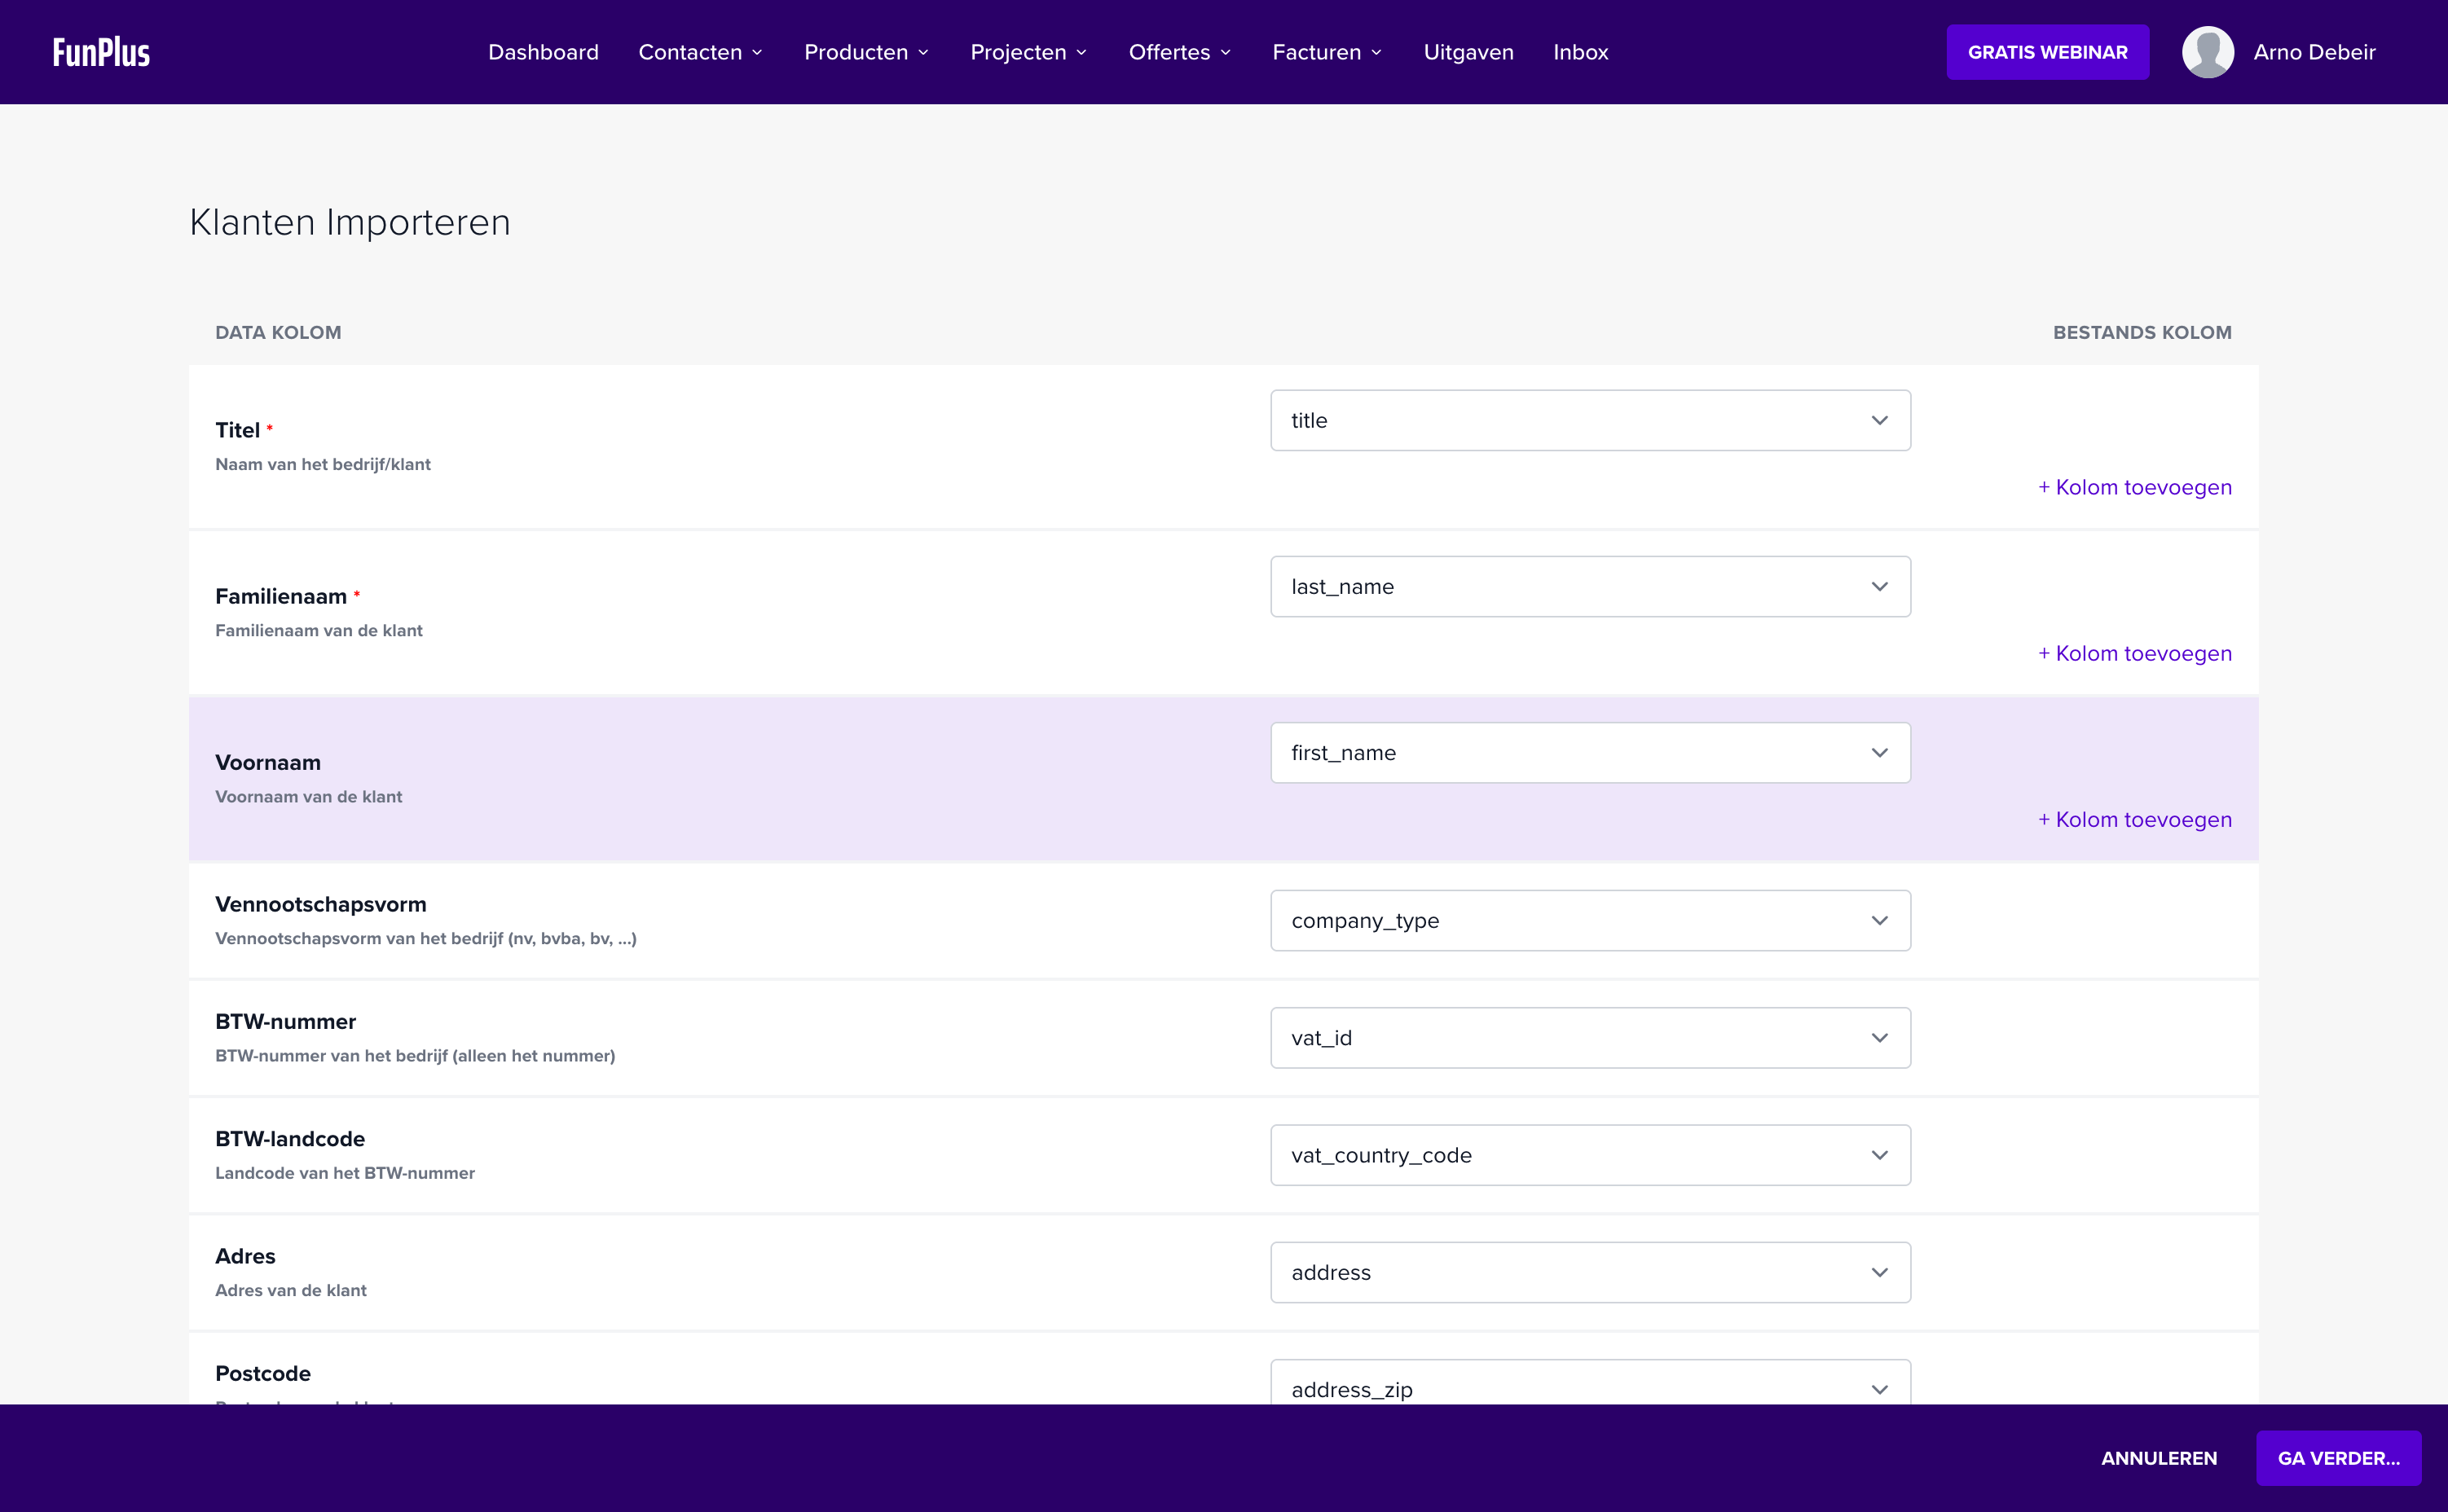Open the company_type dropdown
Image resolution: width=2448 pixels, height=1512 pixels.
(1589, 920)
